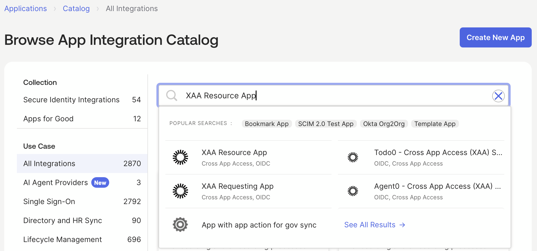Click the 2792 count for Single Sign-On
537x251 pixels.
(x=132, y=201)
